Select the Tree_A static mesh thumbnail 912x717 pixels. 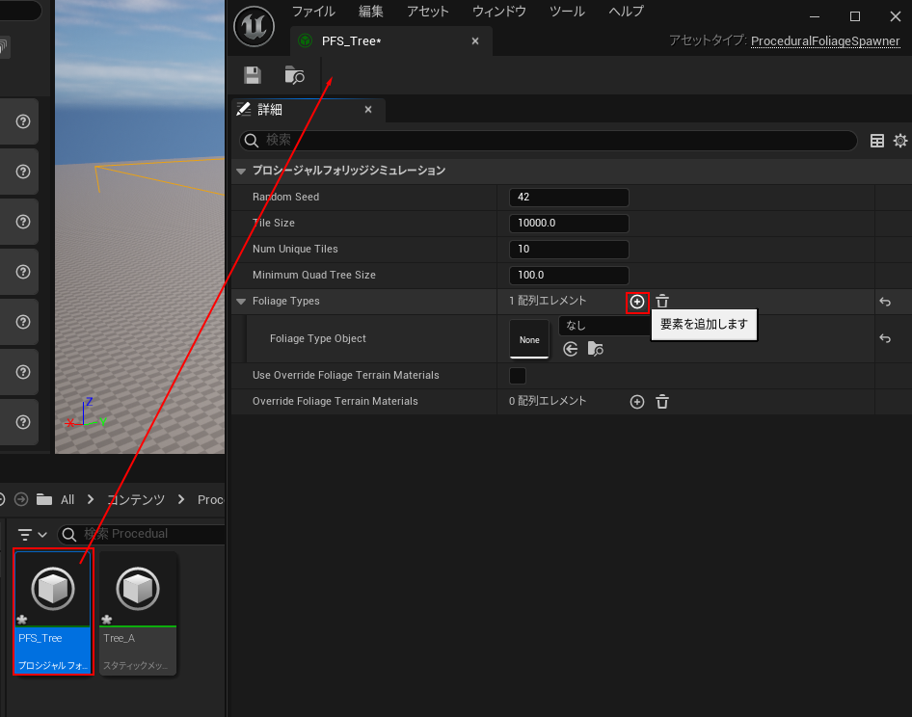(x=138, y=590)
